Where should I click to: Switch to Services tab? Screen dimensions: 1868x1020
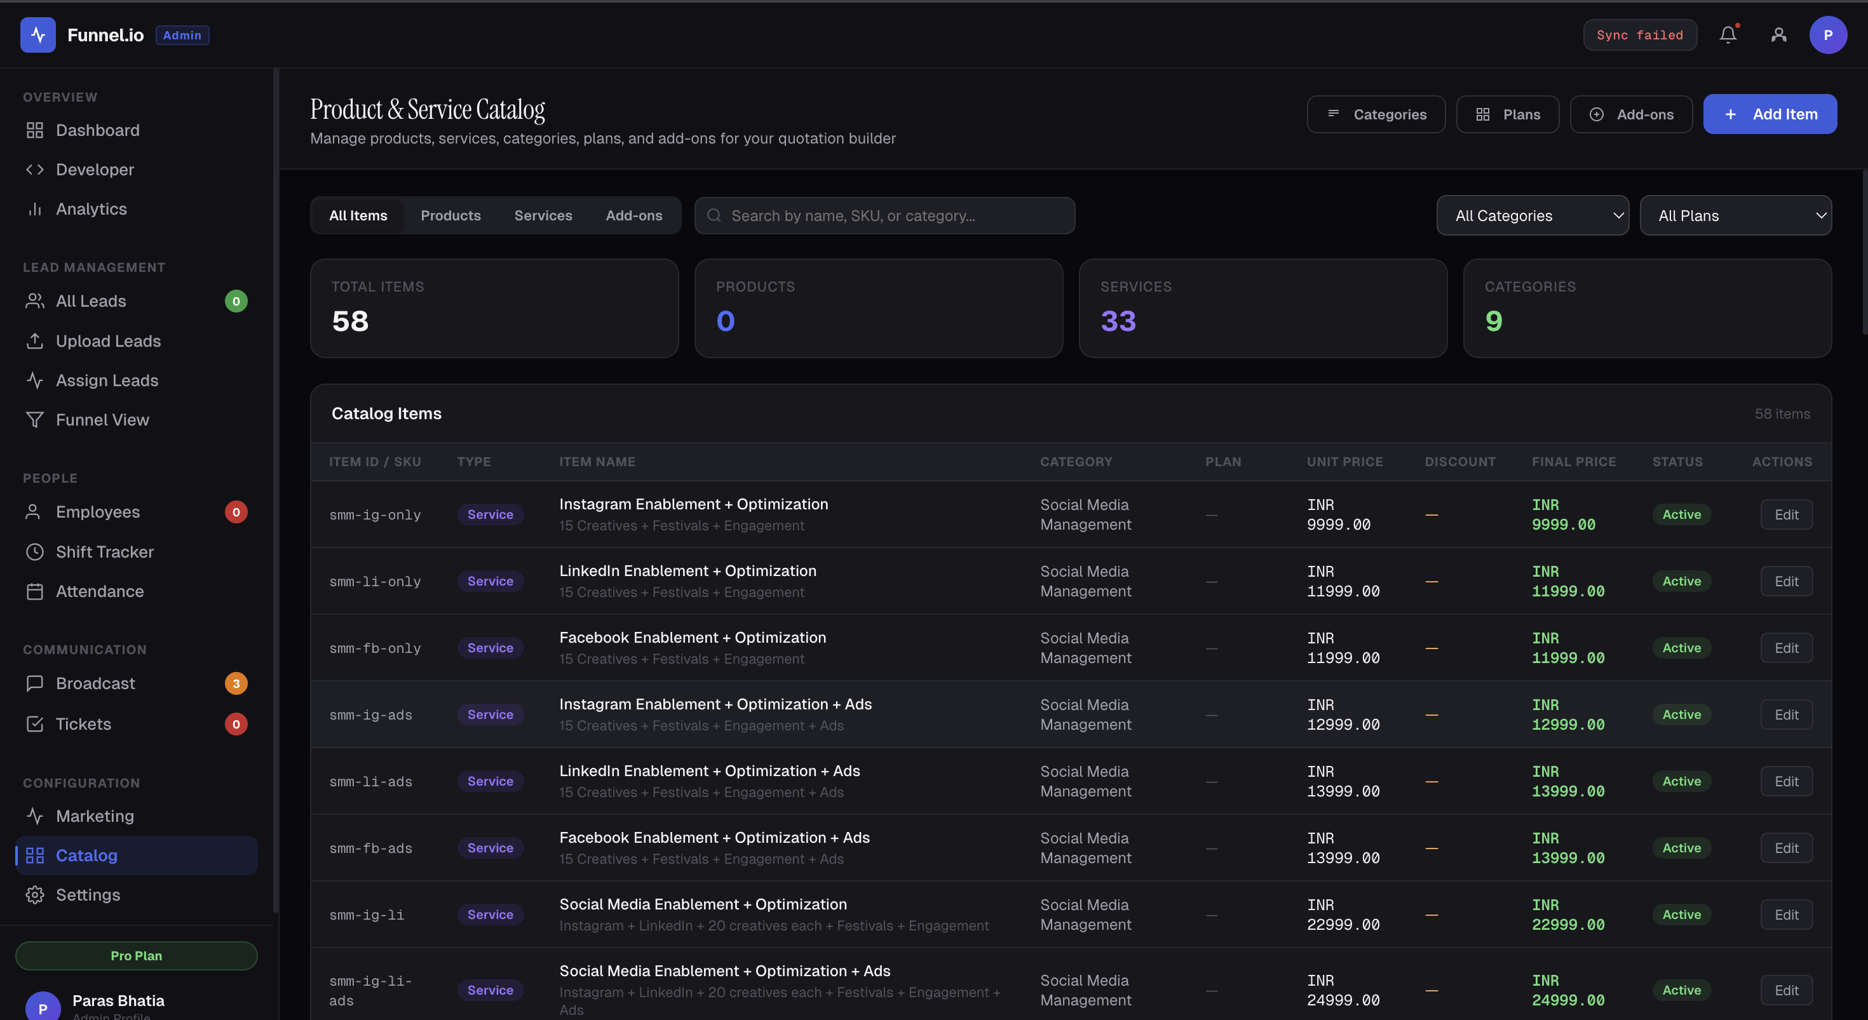(x=543, y=215)
